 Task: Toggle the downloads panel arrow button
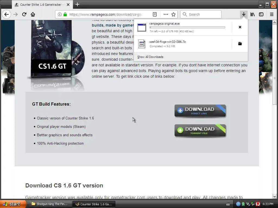click(x=244, y=14)
